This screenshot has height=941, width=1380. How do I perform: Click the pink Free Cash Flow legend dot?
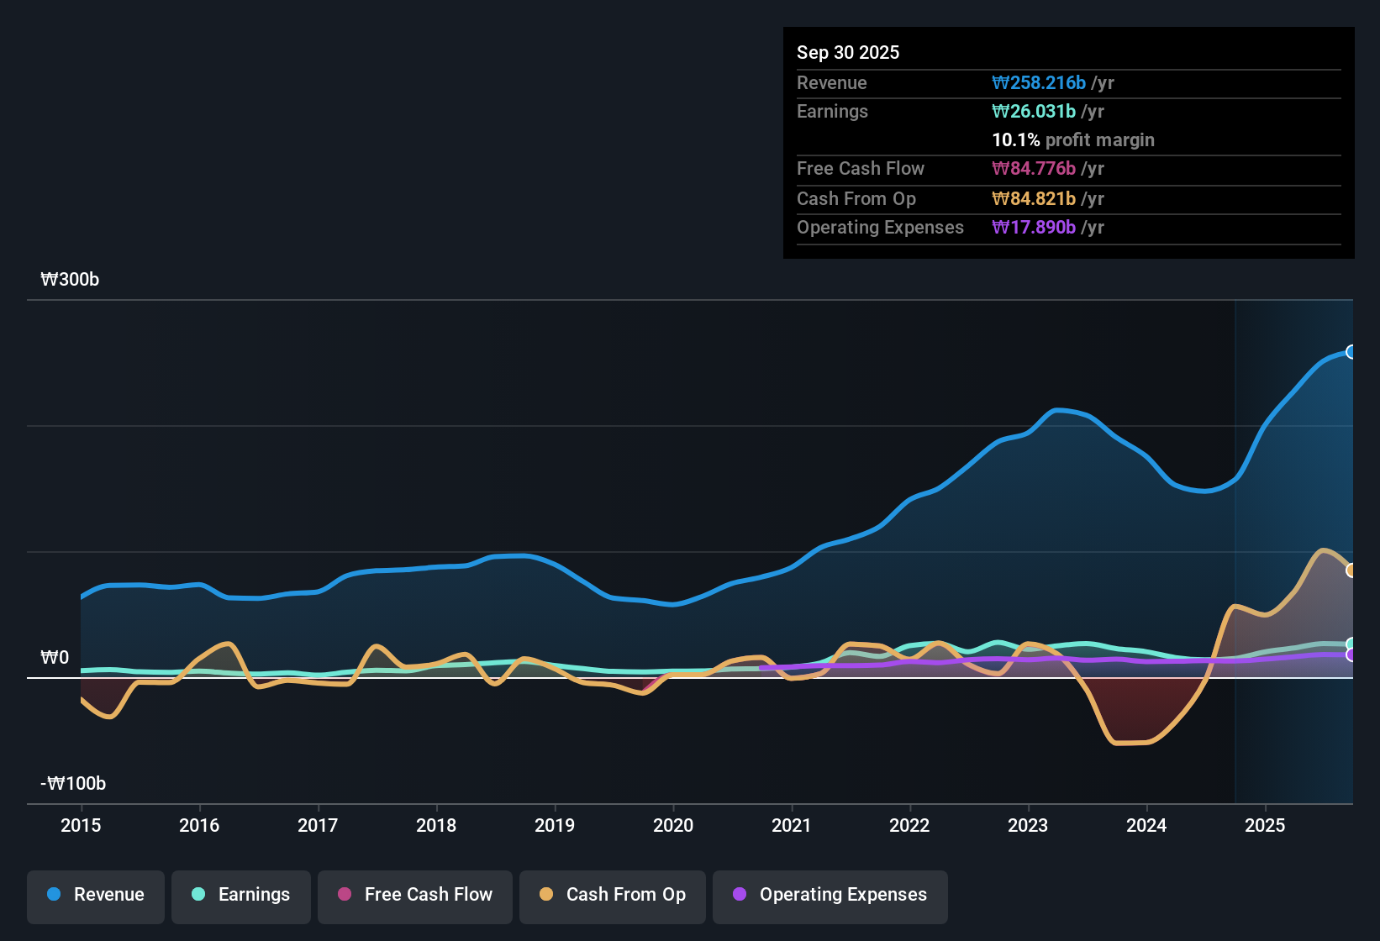tap(344, 895)
